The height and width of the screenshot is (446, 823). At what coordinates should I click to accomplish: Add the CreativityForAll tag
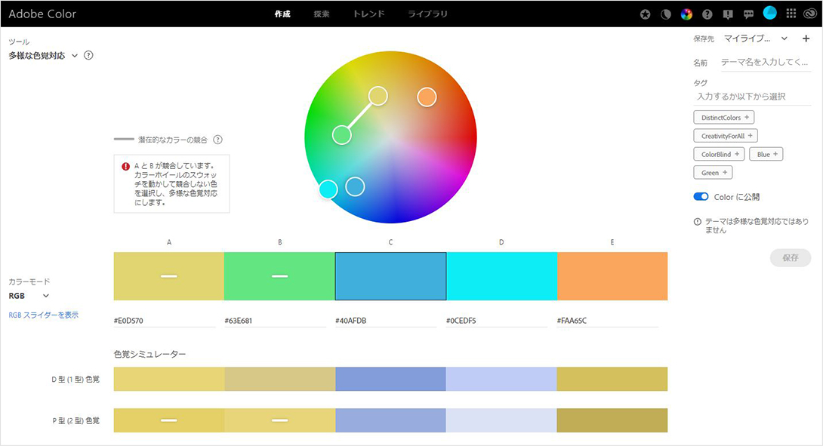tap(726, 136)
